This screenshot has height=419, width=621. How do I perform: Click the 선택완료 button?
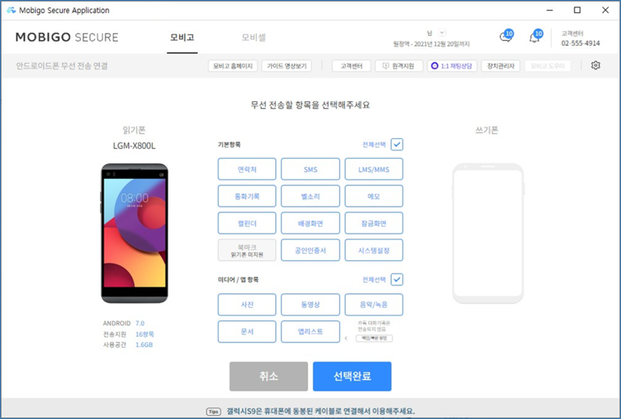click(x=352, y=377)
